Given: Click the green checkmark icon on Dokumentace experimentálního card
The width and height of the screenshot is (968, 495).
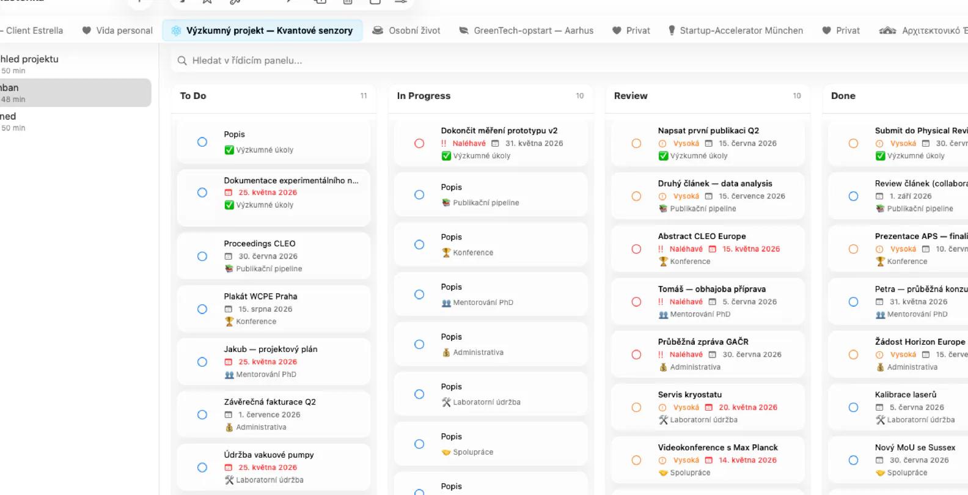Looking at the screenshot, I should tap(229, 205).
